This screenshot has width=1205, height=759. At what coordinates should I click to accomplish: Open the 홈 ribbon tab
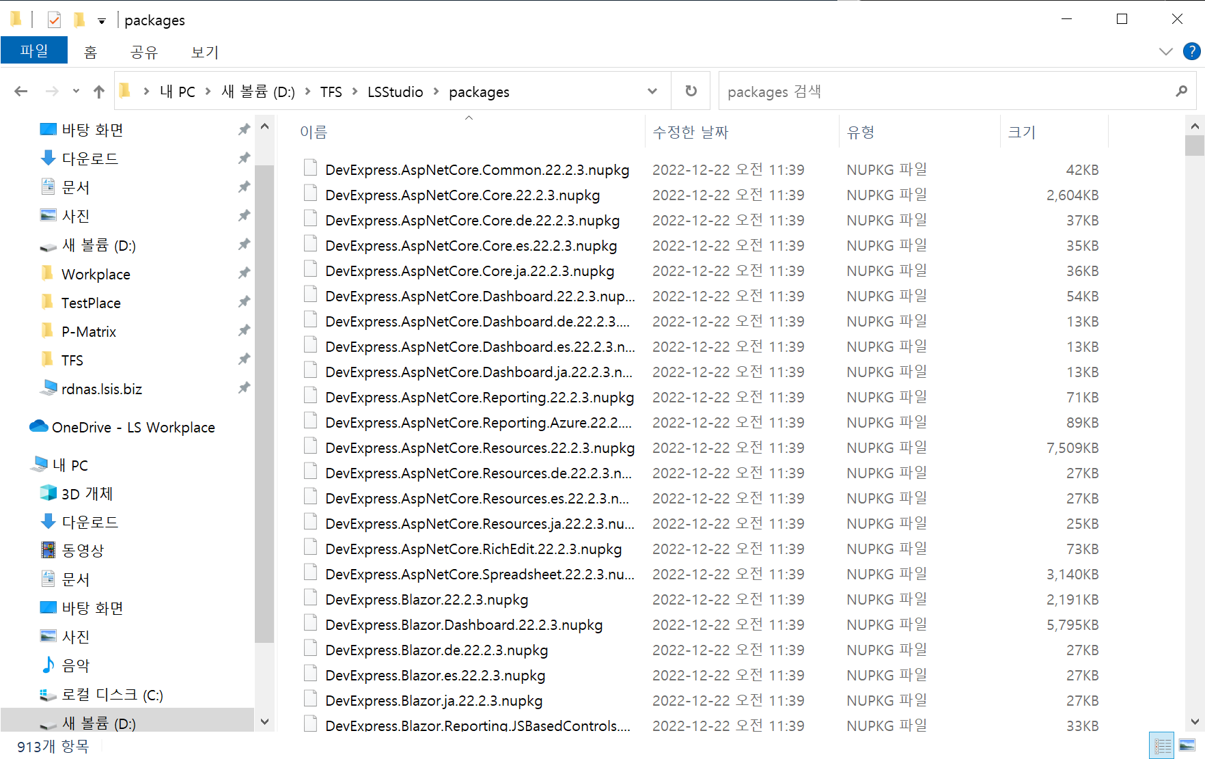coord(90,52)
